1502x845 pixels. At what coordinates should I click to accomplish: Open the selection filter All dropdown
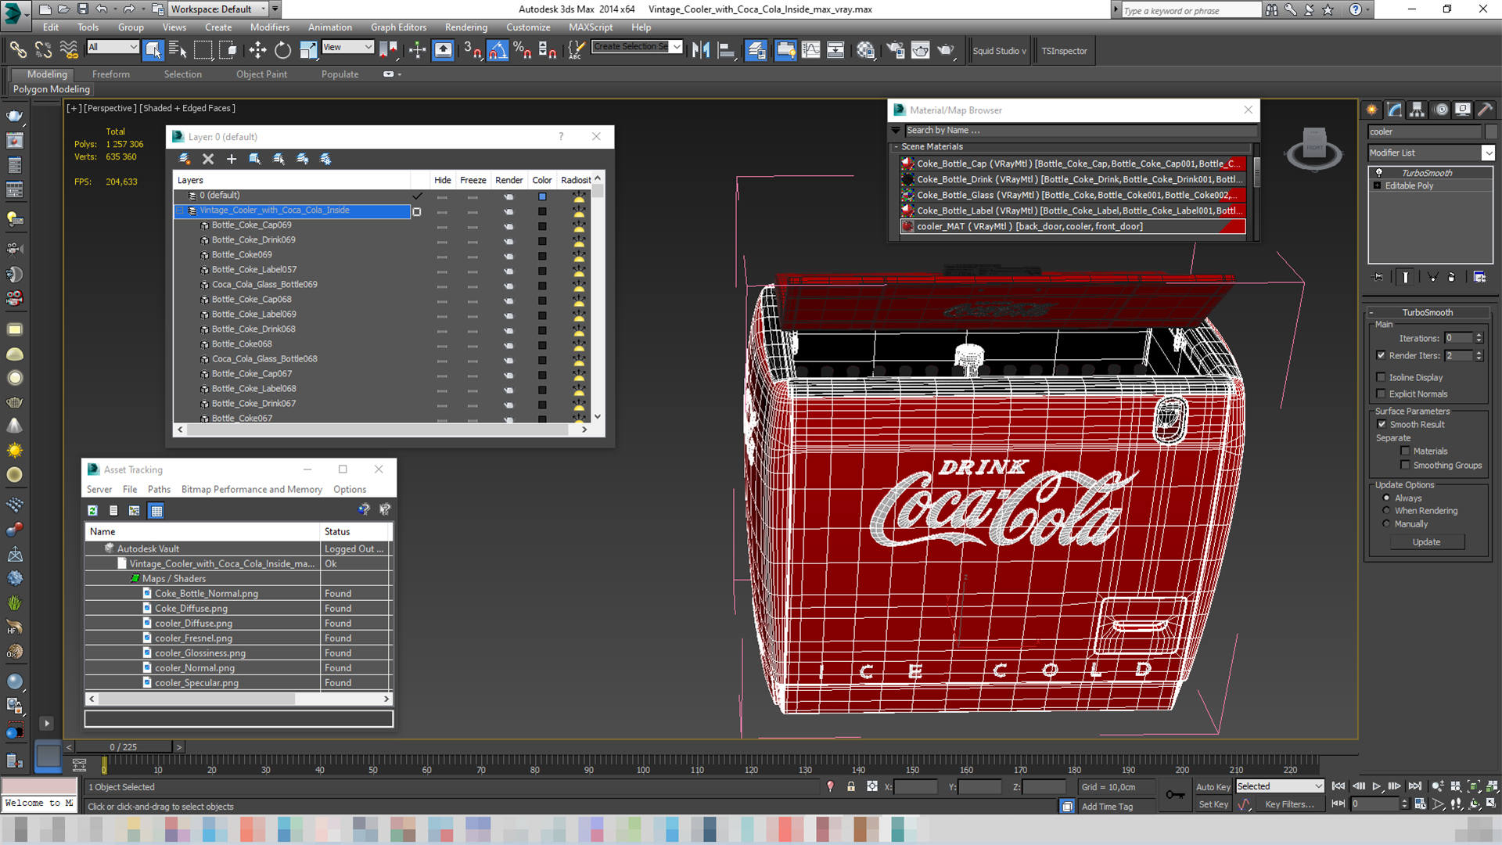[x=113, y=47]
